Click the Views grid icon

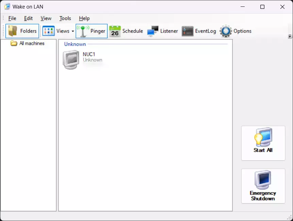pos(49,31)
